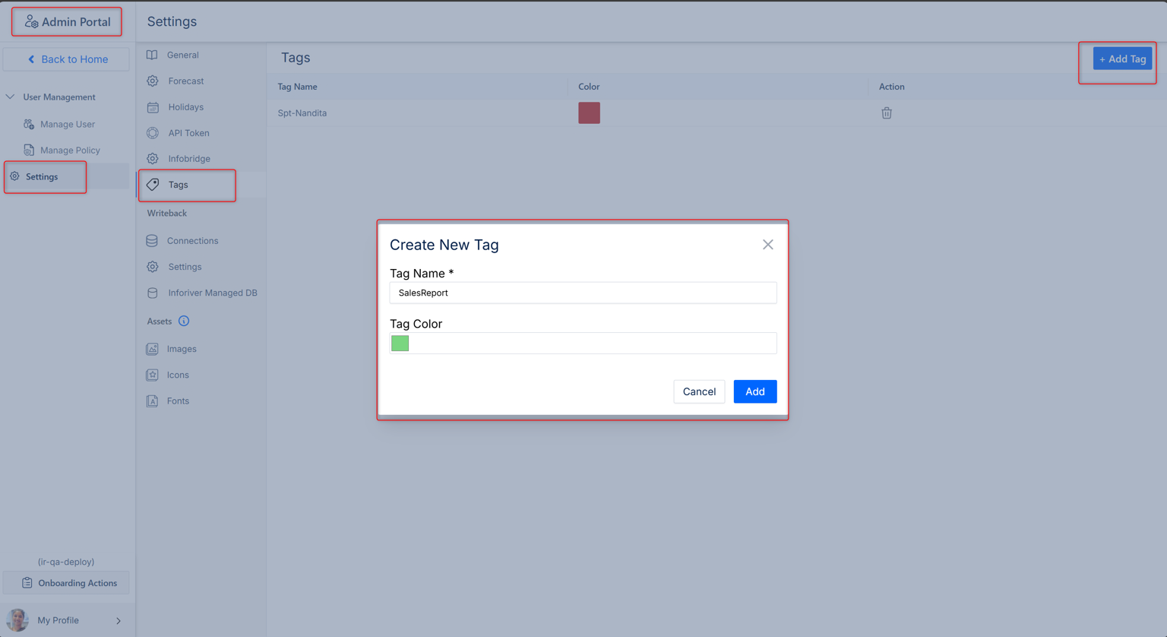Click the Tag Name input field

tap(583, 293)
